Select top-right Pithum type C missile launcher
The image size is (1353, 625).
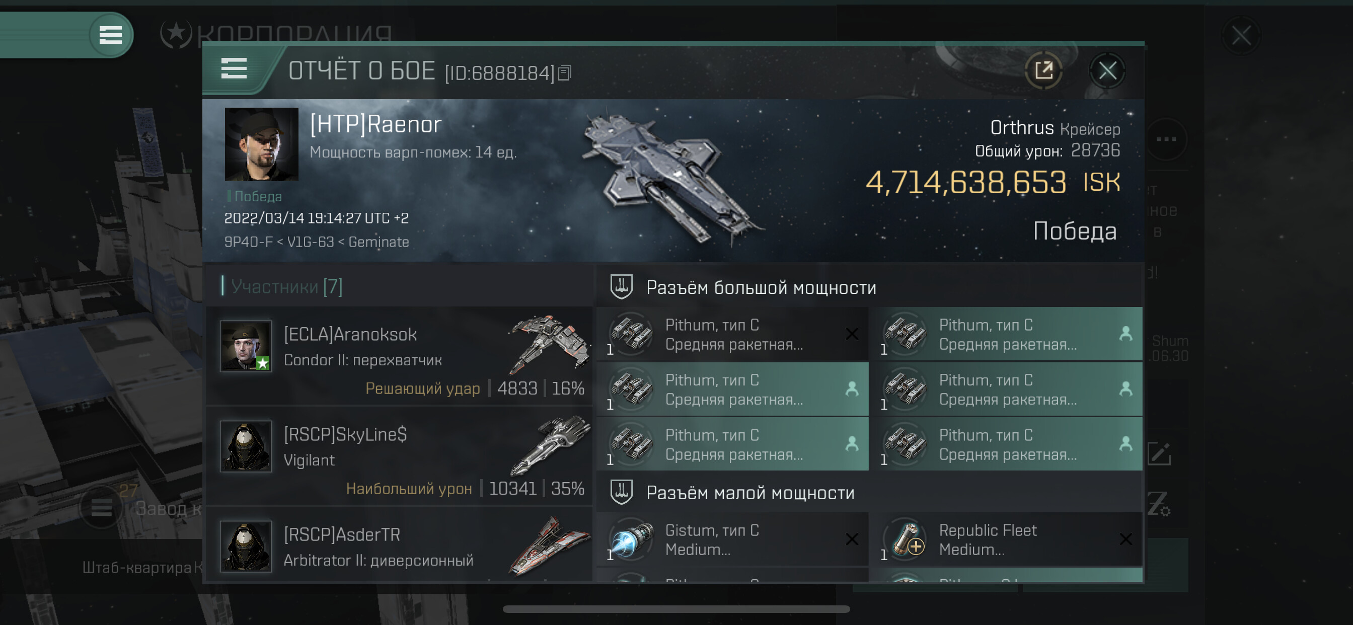[1006, 334]
